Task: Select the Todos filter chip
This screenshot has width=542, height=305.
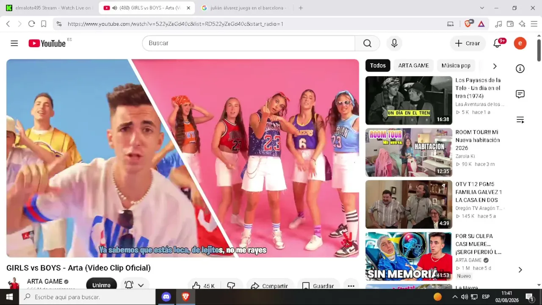Action: point(378,66)
